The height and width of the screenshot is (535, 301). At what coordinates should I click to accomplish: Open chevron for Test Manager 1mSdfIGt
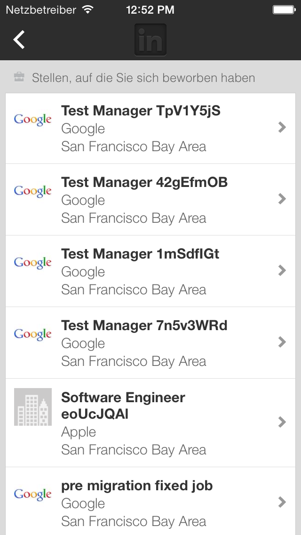[282, 271]
